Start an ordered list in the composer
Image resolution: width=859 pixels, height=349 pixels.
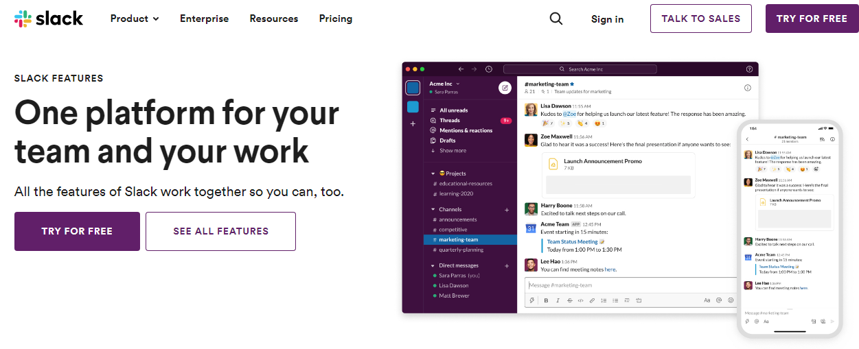point(604,300)
